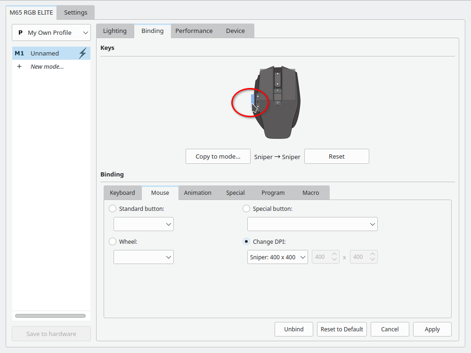Click the lightning bolt icon on the Unnamed mode
The image size is (471, 353).
[82, 53]
